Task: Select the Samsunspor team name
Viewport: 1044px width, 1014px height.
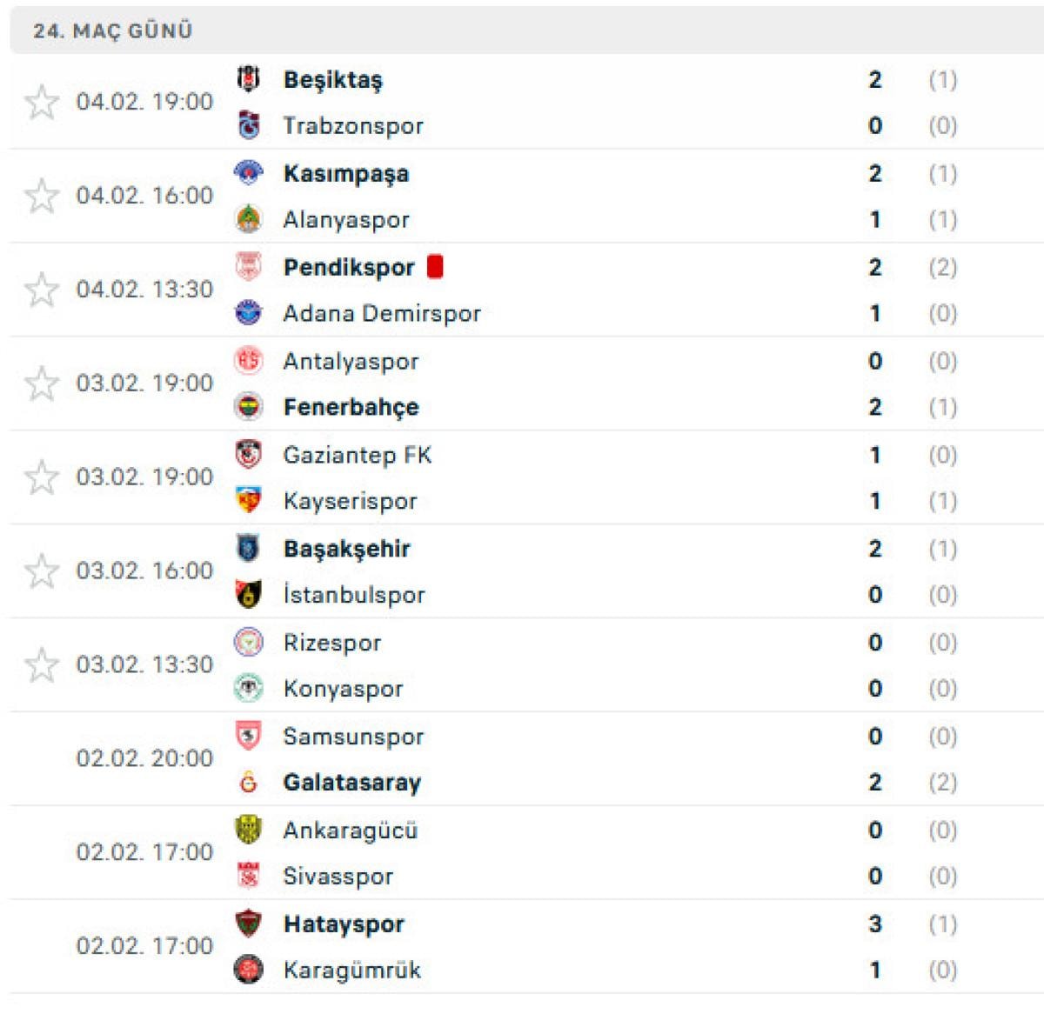Action: [353, 737]
